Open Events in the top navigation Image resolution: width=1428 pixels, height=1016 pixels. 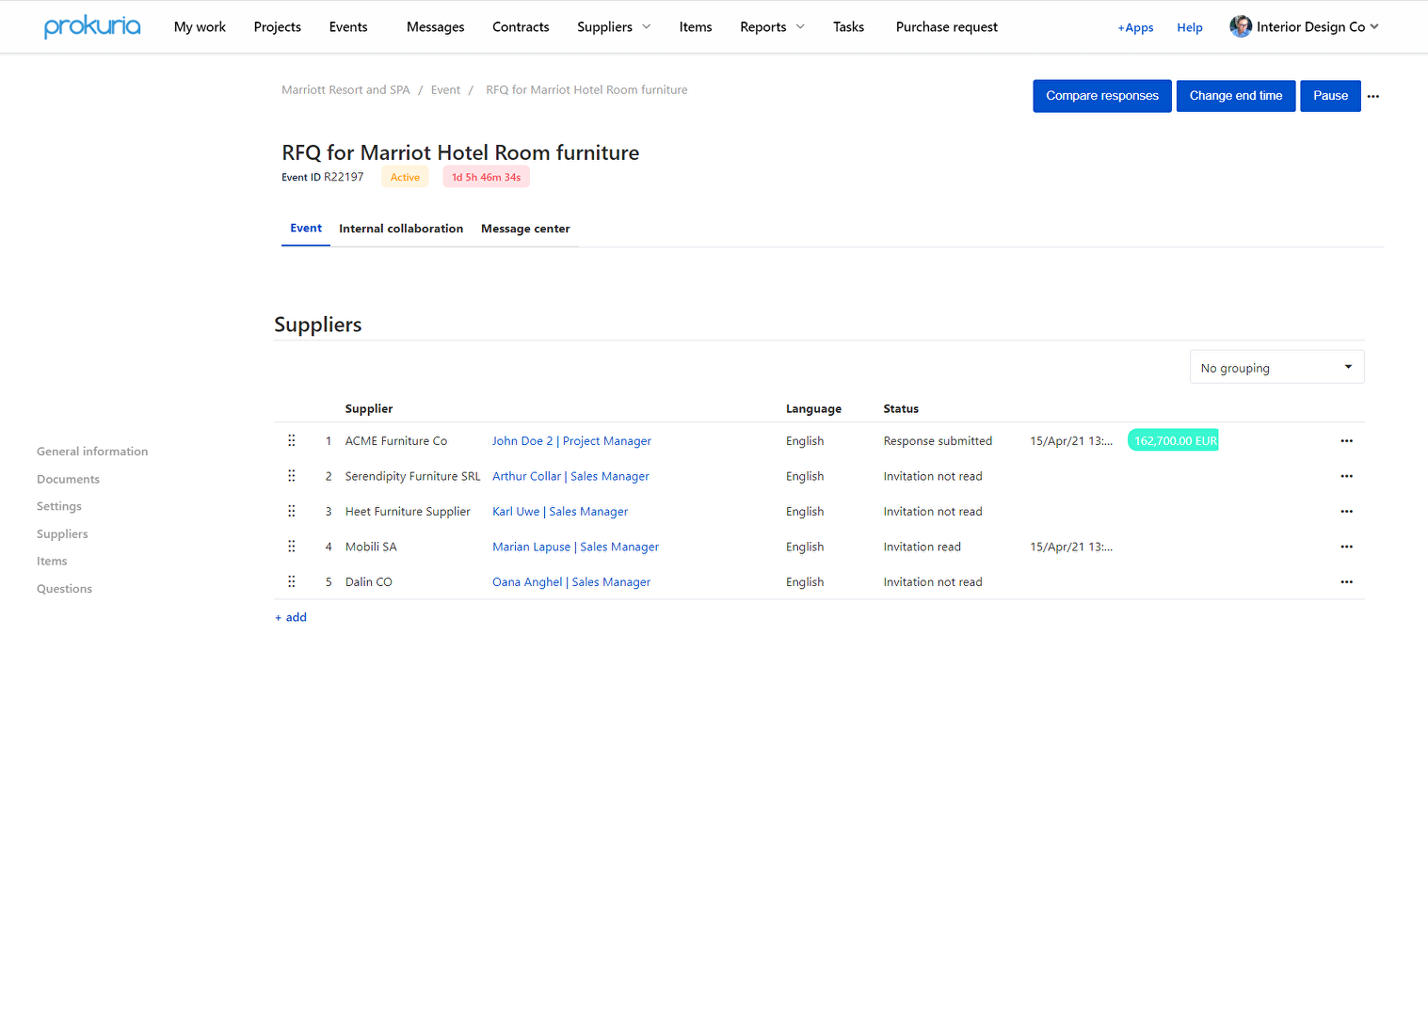click(348, 26)
